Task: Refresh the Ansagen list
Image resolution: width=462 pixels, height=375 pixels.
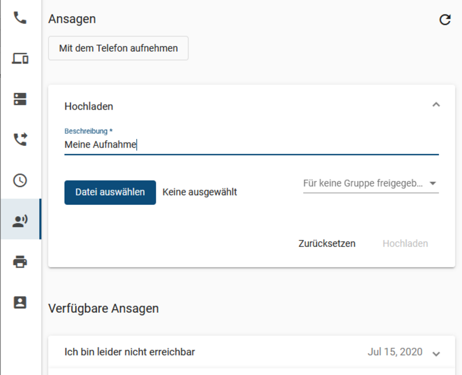Action: click(x=445, y=20)
